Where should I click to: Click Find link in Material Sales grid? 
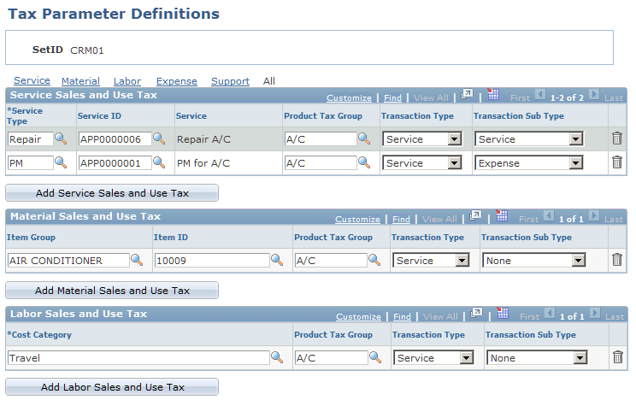point(401,219)
